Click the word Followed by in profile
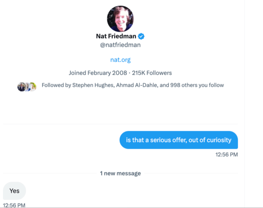This screenshot has height=208, width=263. pyautogui.click(x=55, y=85)
